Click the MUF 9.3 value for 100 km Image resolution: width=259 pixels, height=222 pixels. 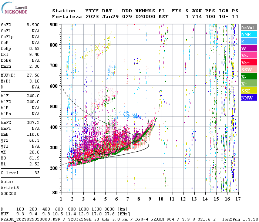click(20, 214)
